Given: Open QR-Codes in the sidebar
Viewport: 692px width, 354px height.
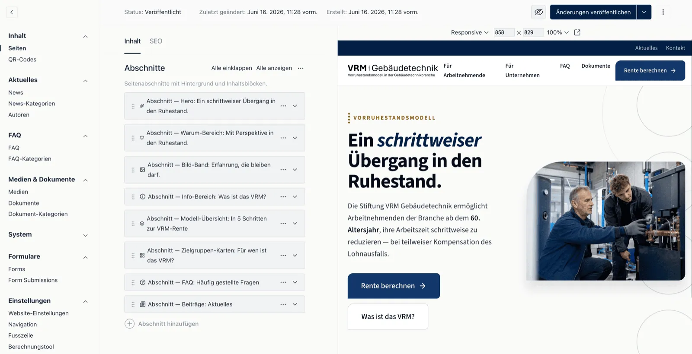Looking at the screenshot, I should pos(22,60).
